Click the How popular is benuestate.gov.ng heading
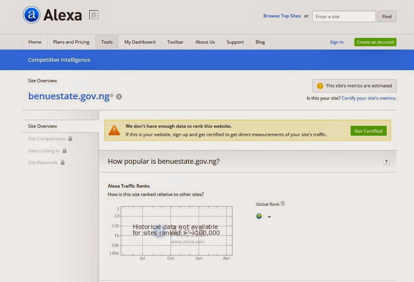 [163, 161]
